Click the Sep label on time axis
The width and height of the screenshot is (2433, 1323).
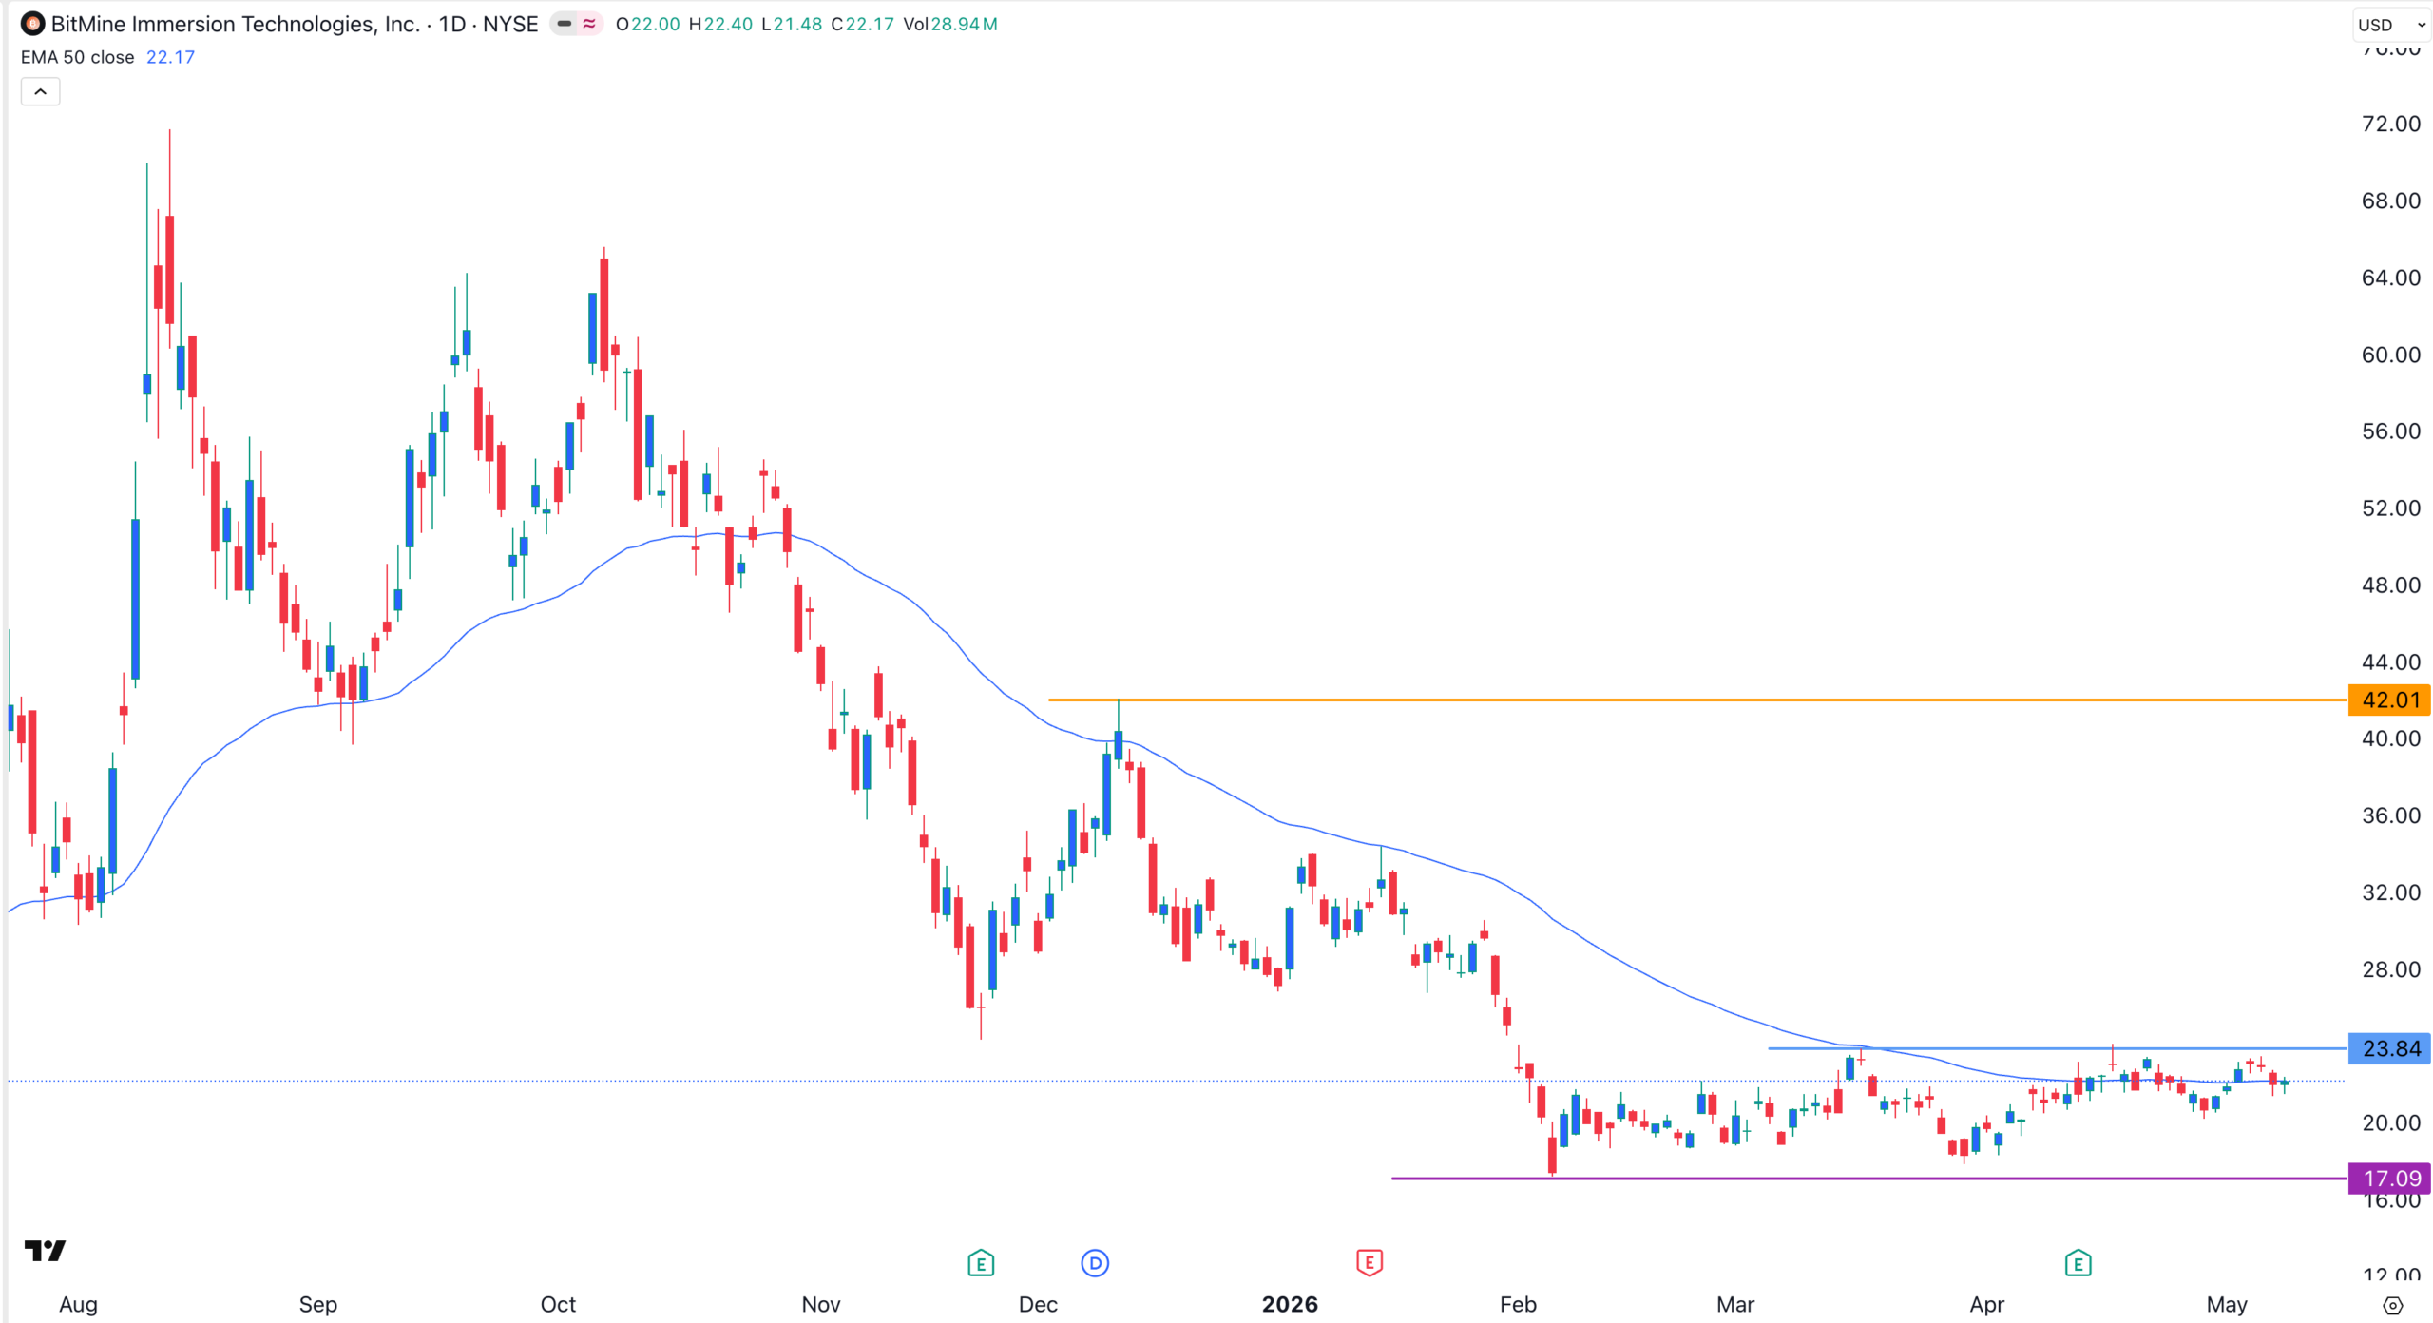pos(317,1304)
